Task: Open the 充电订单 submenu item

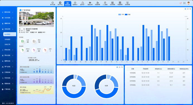Action: 7,44
